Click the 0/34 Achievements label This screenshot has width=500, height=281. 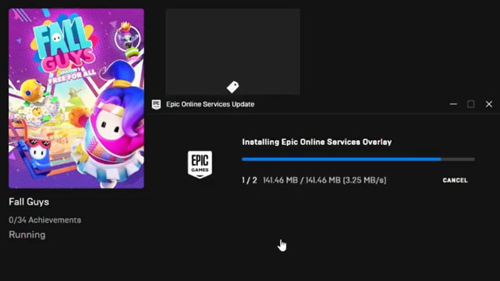(x=45, y=220)
